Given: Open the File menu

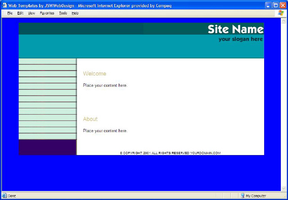Looking at the screenshot, I should pos(9,13).
